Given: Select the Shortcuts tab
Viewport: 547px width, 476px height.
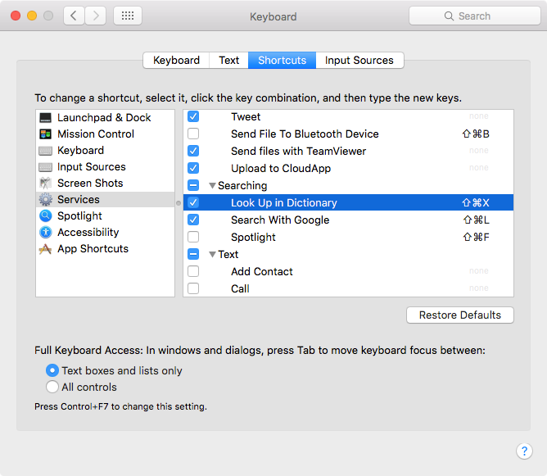Looking at the screenshot, I should (282, 61).
